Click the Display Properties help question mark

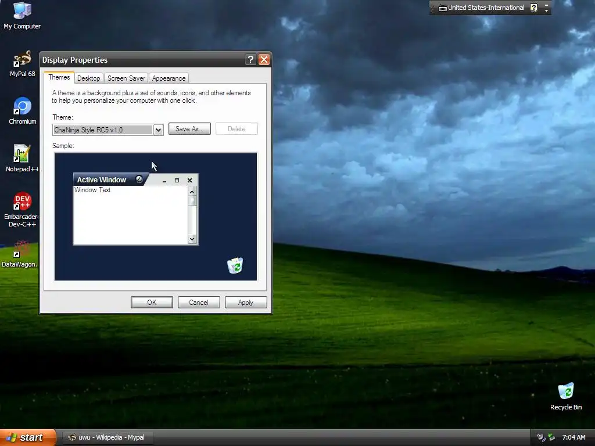click(250, 60)
